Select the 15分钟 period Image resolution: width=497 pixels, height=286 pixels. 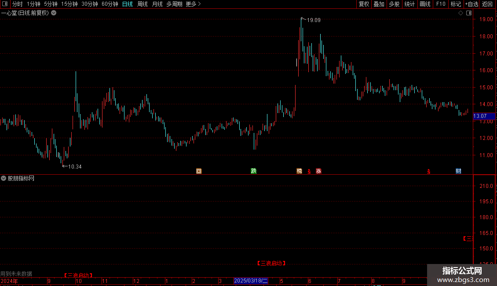click(x=69, y=4)
